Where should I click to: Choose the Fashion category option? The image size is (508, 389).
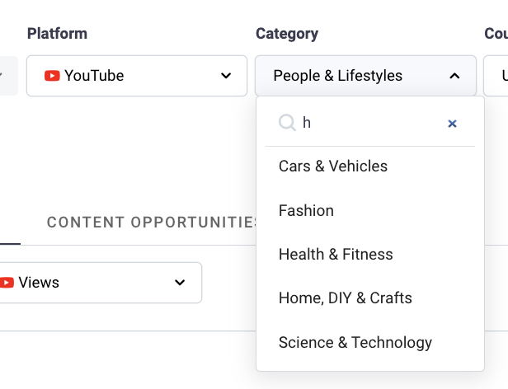(306, 211)
